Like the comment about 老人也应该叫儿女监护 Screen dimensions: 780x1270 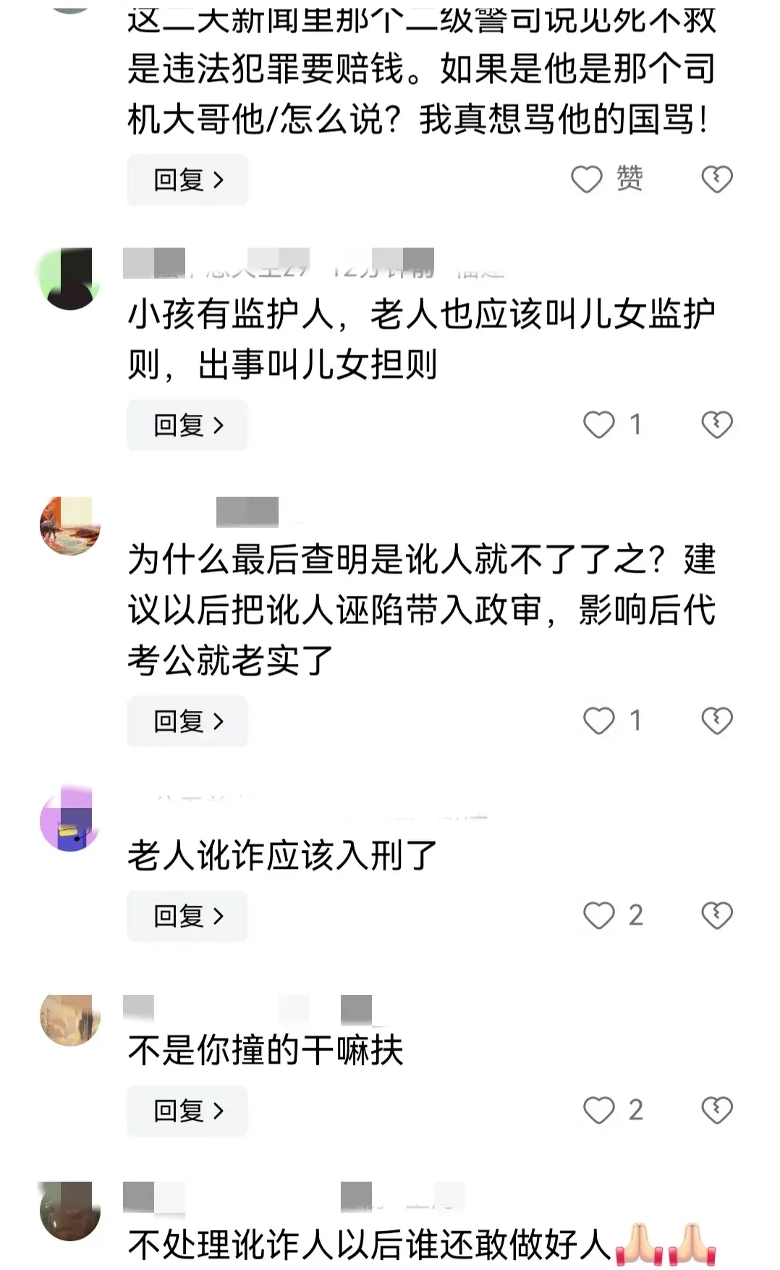(599, 425)
